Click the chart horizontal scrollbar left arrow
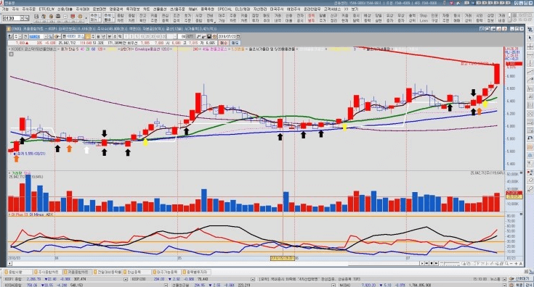The image size is (534, 287). pos(10,264)
